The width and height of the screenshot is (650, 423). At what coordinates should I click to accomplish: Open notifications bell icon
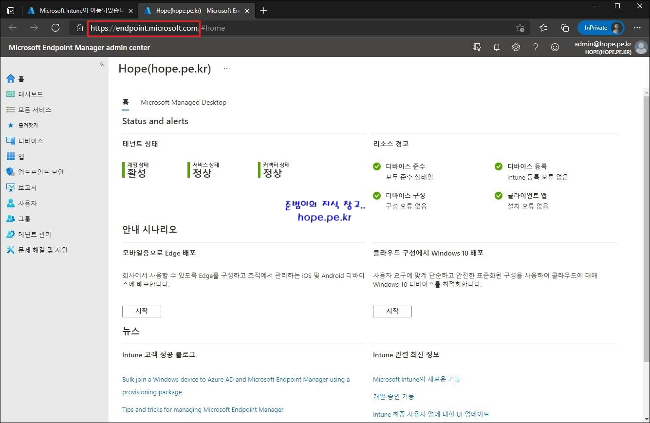coord(497,47)
